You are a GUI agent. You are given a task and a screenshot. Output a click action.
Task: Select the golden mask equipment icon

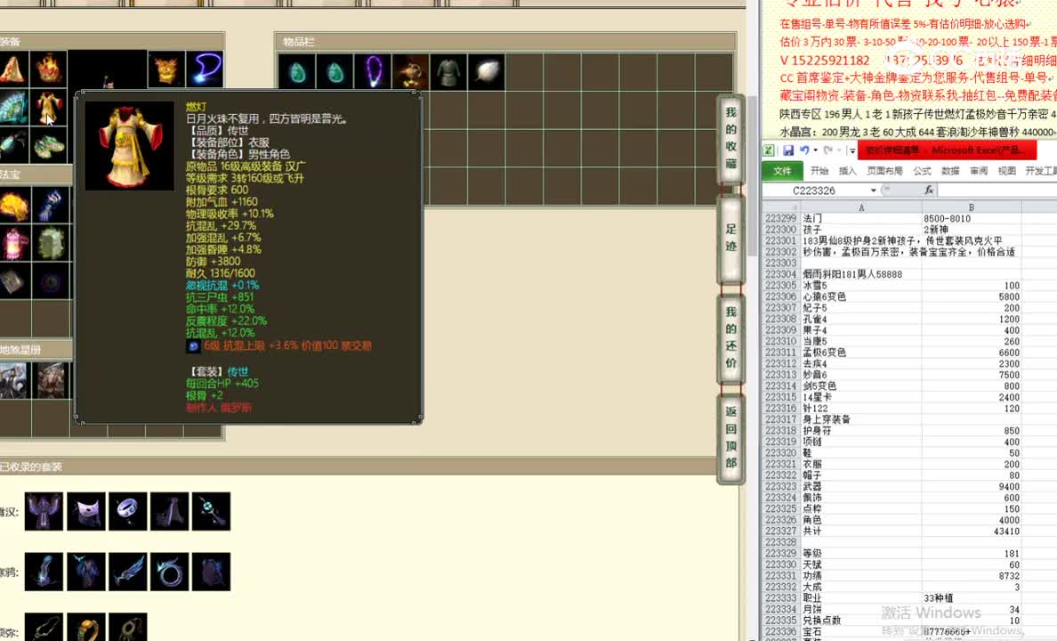pyautogui.click(x=166, y=69)
